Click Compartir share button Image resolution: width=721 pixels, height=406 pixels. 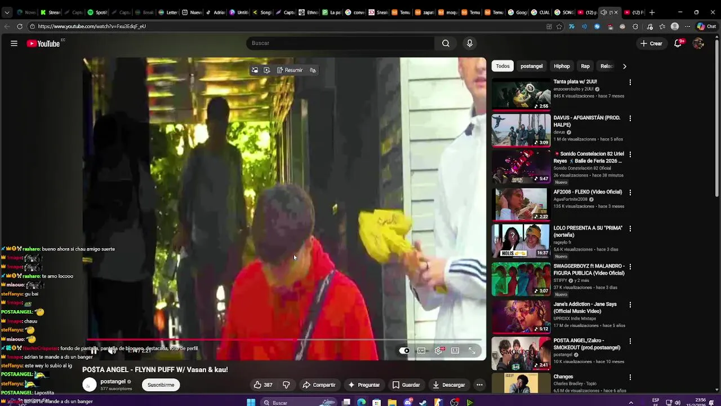319,385
